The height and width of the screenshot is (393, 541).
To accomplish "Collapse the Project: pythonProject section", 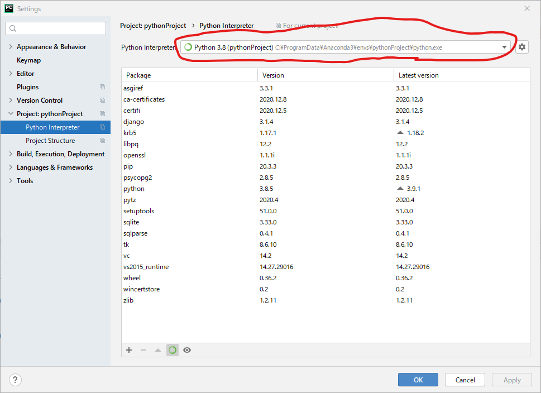I will coord(11,113).
